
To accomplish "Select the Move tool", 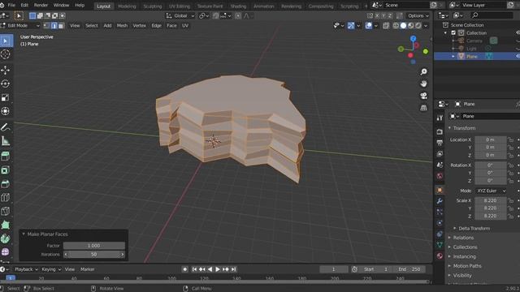I will click(x=6, y=70).
